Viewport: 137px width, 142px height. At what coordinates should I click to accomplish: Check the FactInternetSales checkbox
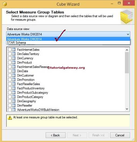(x=10, y=50)
